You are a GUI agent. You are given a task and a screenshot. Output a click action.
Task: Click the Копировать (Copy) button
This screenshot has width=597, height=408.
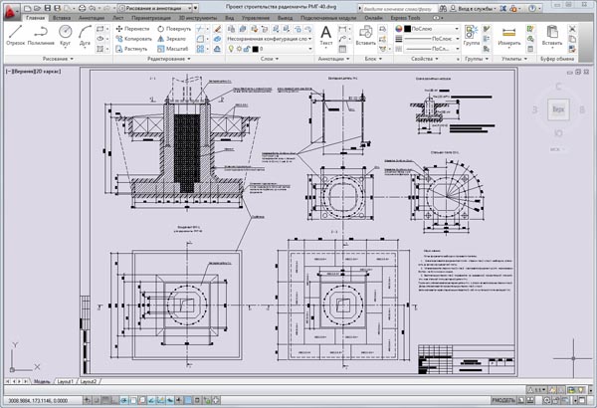133,38
